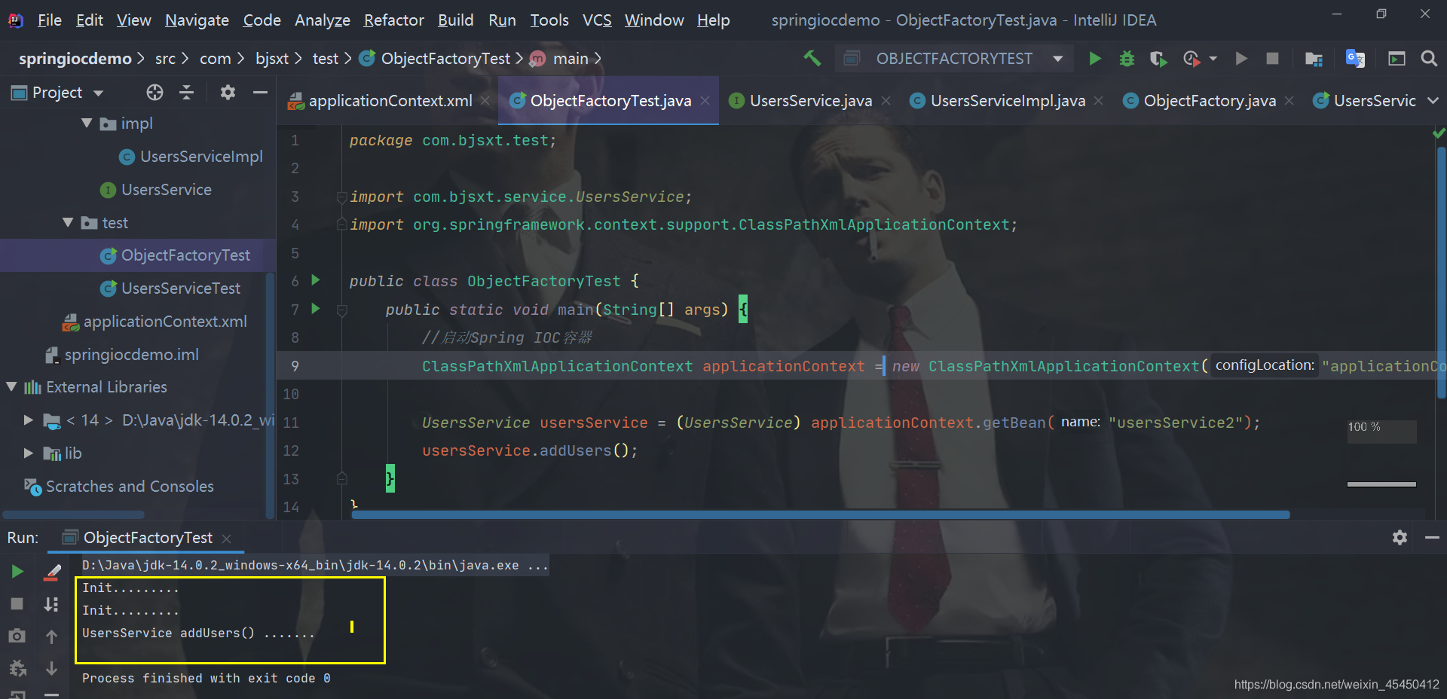Click the Build project hammer icon

click(x=812, y=58)
